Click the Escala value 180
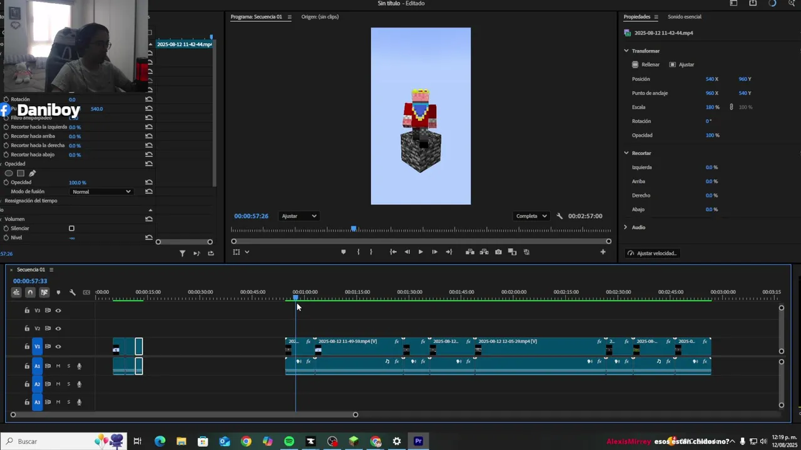801x450 pixels. (x=710, y=107)
